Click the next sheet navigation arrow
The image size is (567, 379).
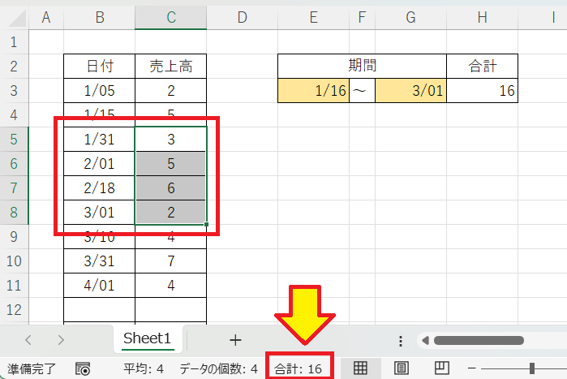point(61,339)
